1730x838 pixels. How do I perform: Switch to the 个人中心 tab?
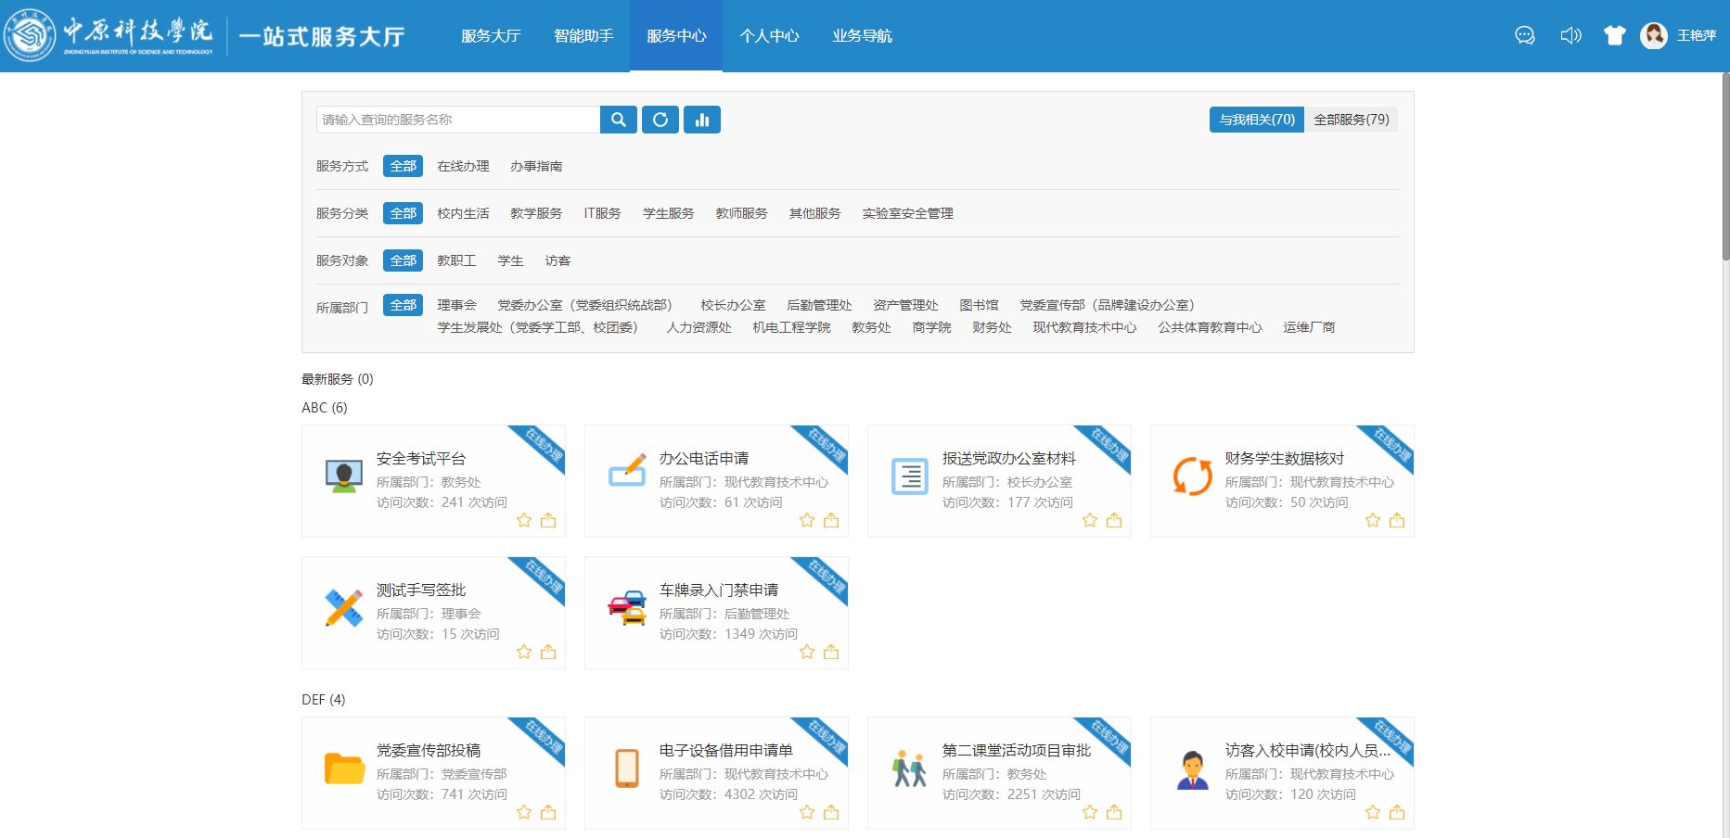[x=769, y=36]
